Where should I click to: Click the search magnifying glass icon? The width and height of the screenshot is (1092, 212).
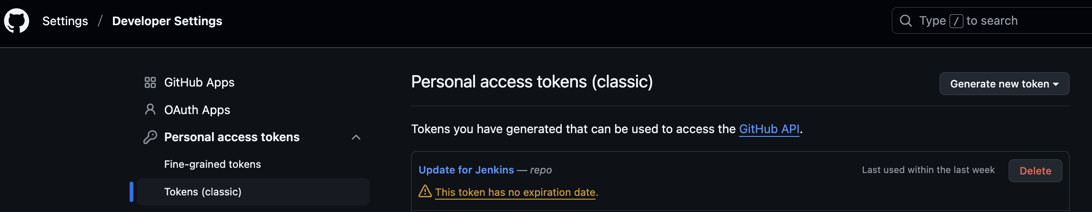905,21
